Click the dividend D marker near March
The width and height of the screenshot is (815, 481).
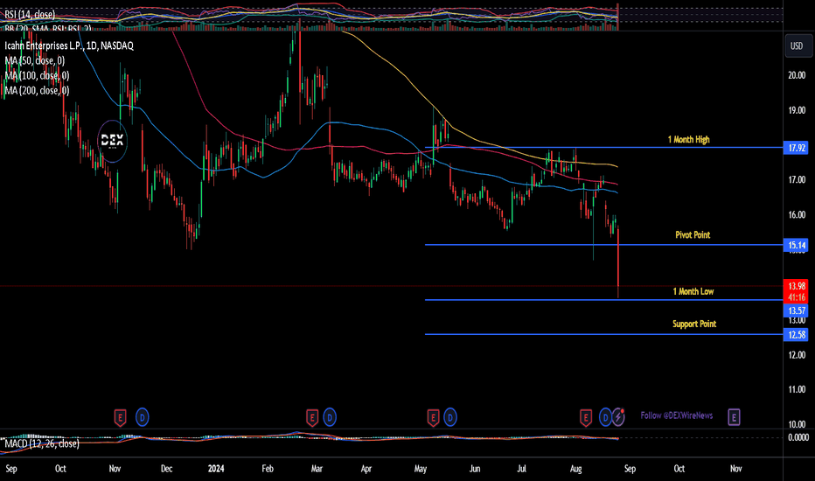click(x=330, y=417)
